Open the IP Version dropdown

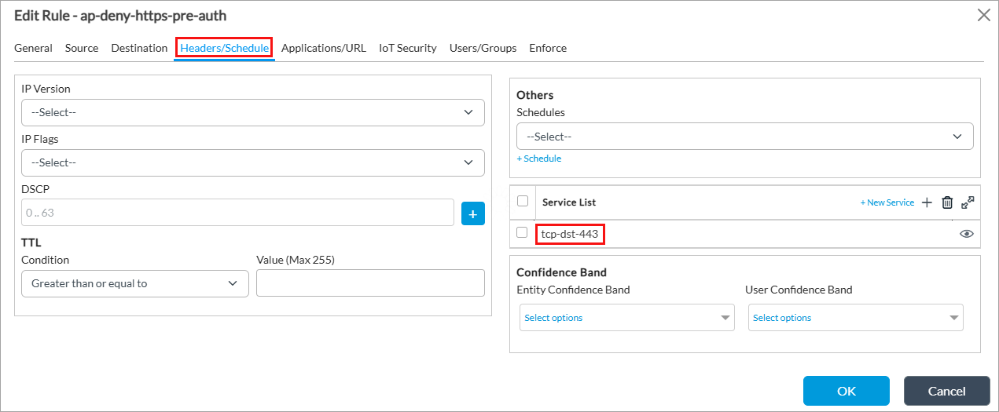(252, 112)
